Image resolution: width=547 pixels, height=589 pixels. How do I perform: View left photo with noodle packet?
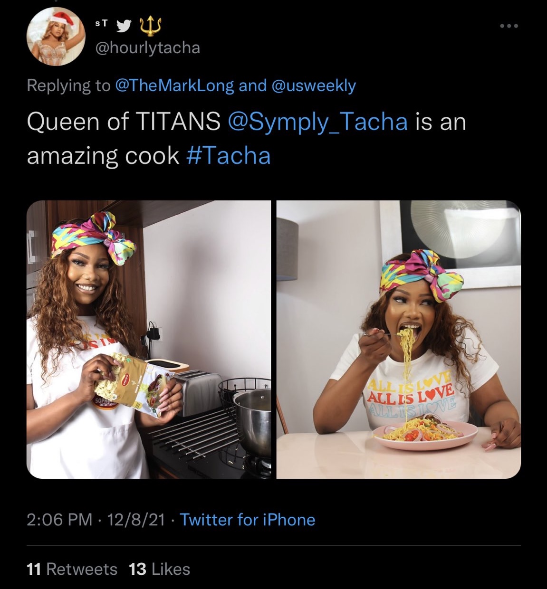[149, 339]
